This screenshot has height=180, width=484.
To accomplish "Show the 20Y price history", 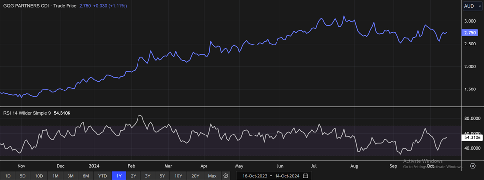I will 195,176.
